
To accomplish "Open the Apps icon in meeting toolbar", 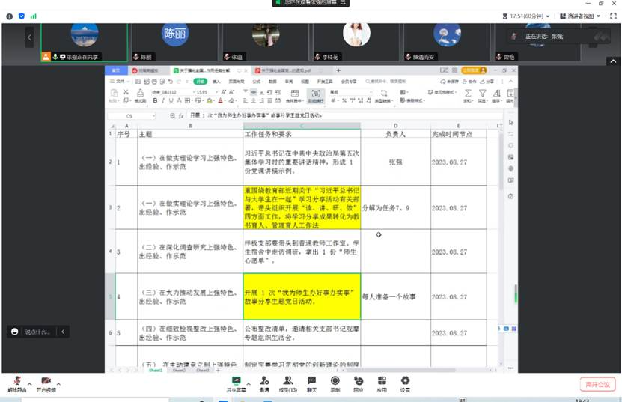I will pos(382,382).
